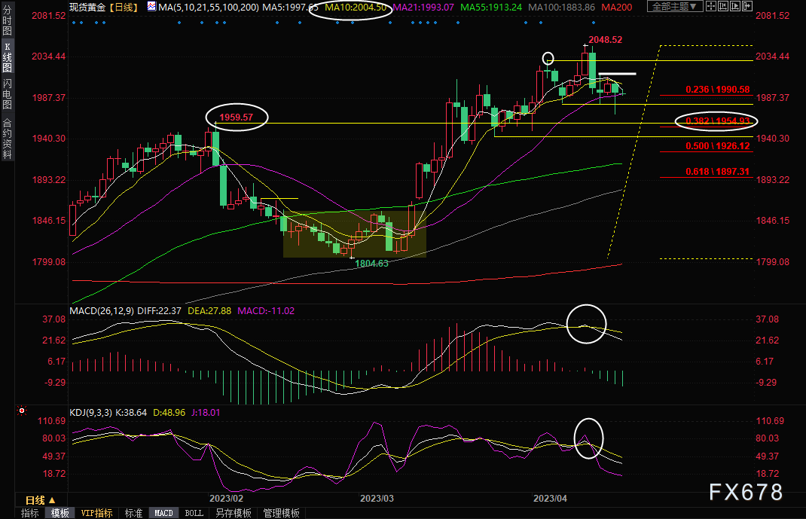Choose the 标准 template

133,513
